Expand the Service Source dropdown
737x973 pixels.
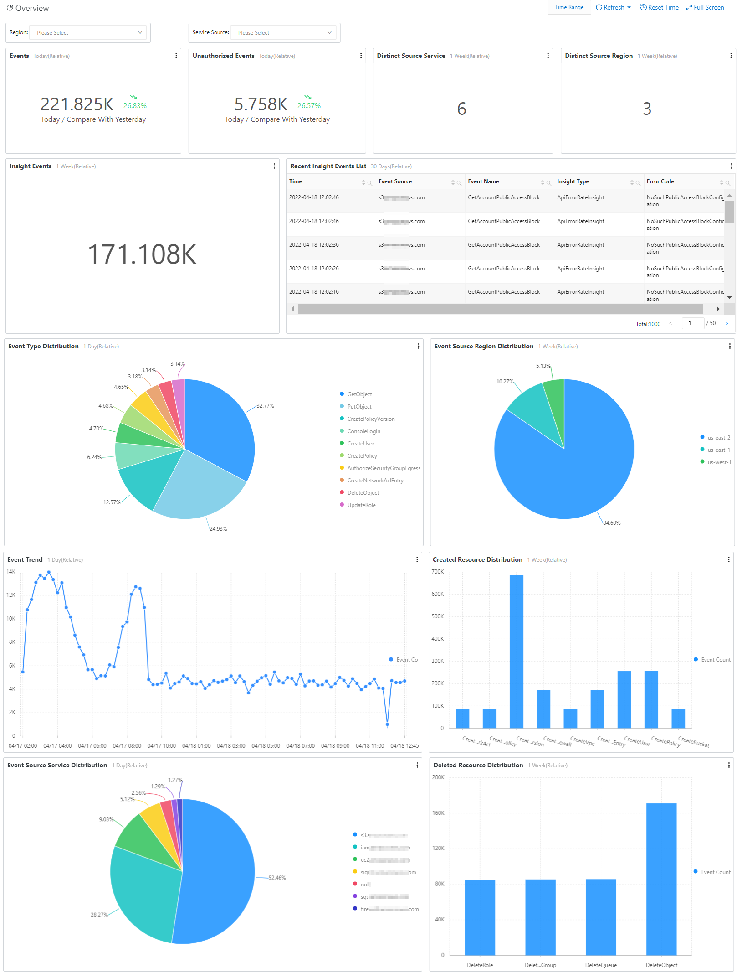click(283, 32)
